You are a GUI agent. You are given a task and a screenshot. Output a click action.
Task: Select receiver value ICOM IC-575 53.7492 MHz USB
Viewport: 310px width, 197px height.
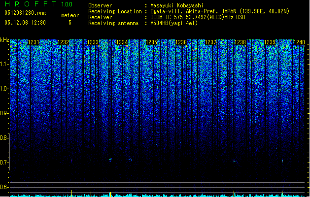[198, 17]
